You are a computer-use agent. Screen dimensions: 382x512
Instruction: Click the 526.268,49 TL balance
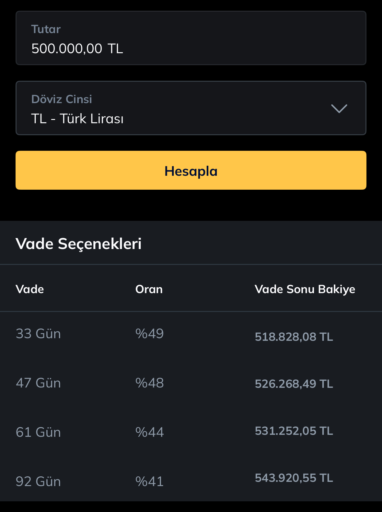[294, 384]
